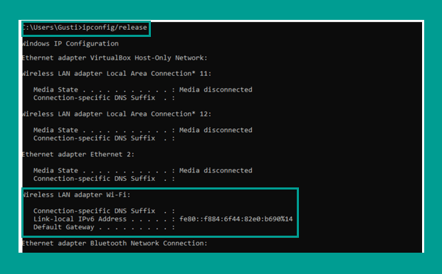442x274 pixels.
Task: Click the ipconfig/release command text
Action: (x=115, y=28)
